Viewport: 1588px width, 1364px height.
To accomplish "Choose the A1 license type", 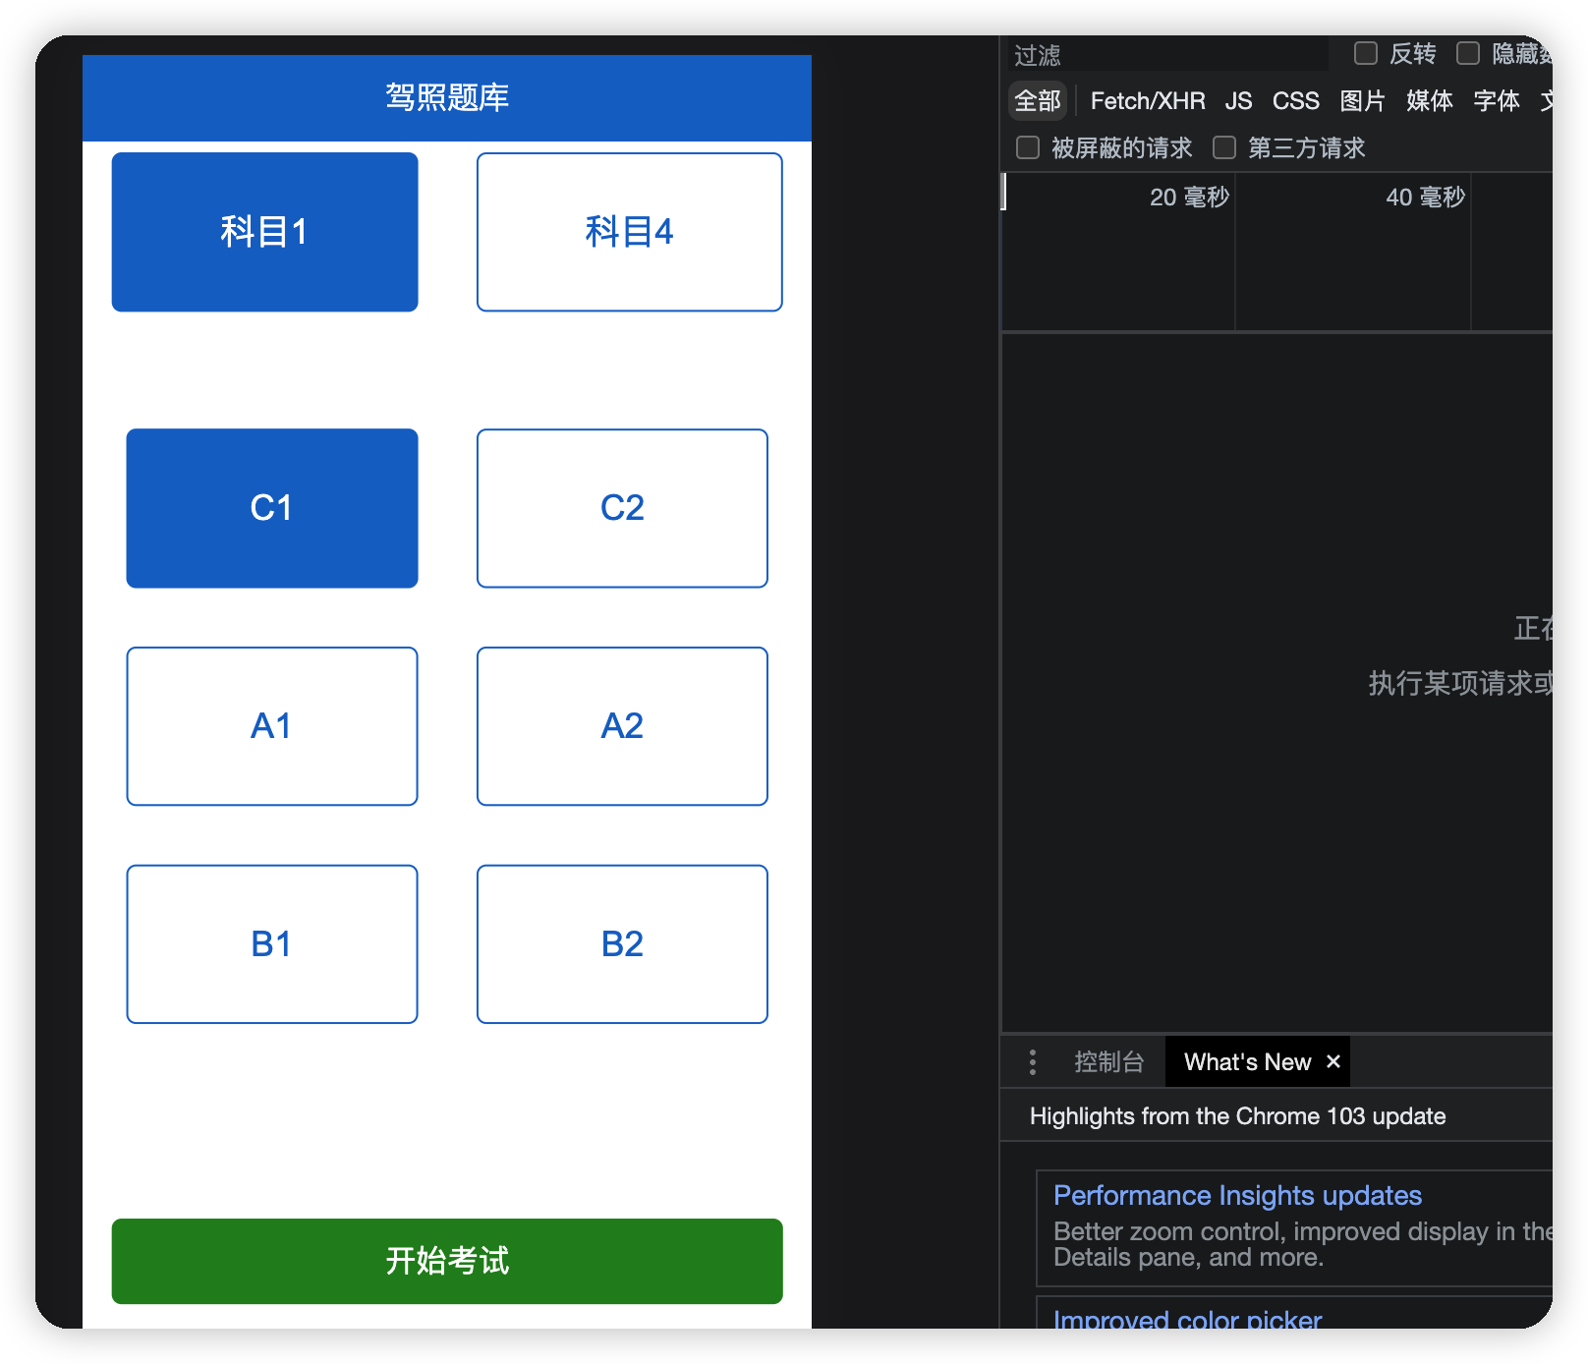I will point(272,726).
